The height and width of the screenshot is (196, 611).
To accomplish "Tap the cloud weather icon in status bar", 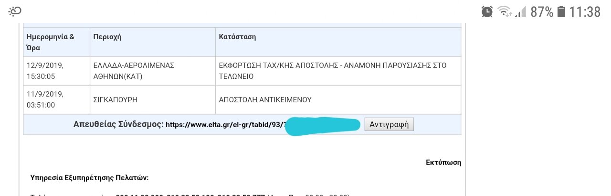I will [15, 11].
